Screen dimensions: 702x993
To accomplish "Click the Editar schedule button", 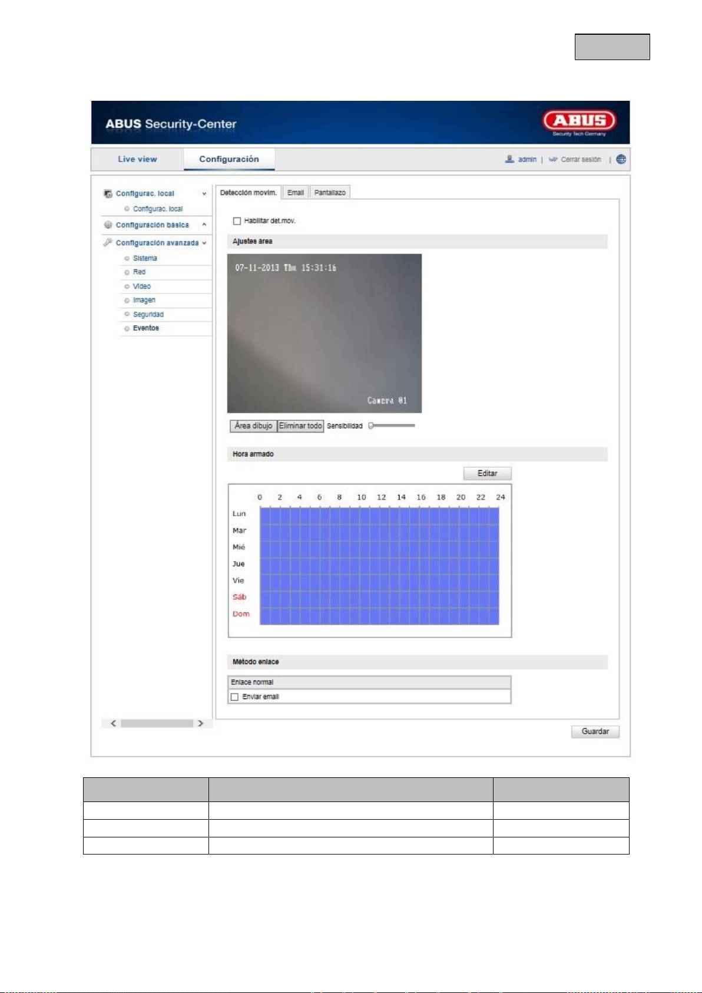I will [487, 473].
